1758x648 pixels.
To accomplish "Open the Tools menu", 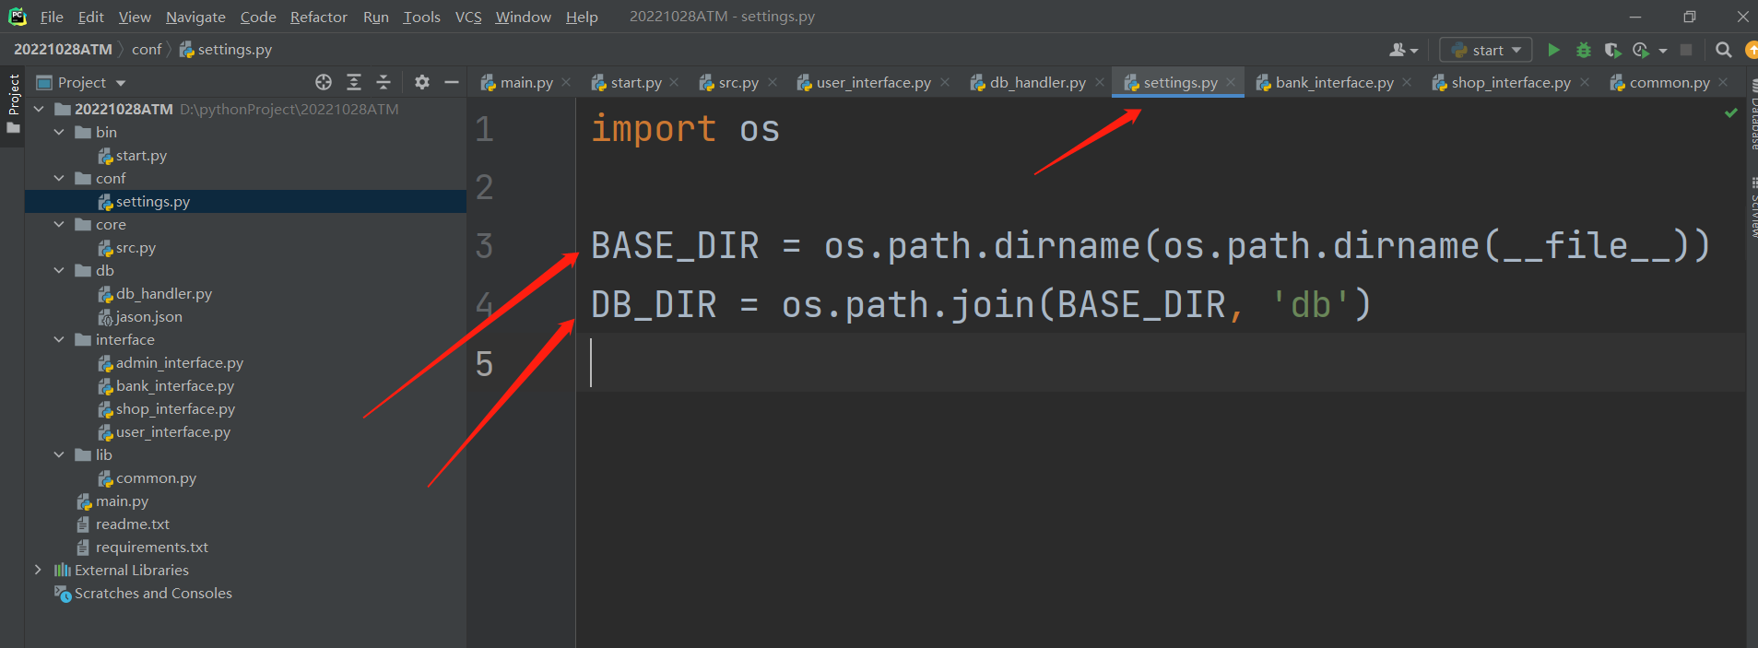I will tap(421, 17).
